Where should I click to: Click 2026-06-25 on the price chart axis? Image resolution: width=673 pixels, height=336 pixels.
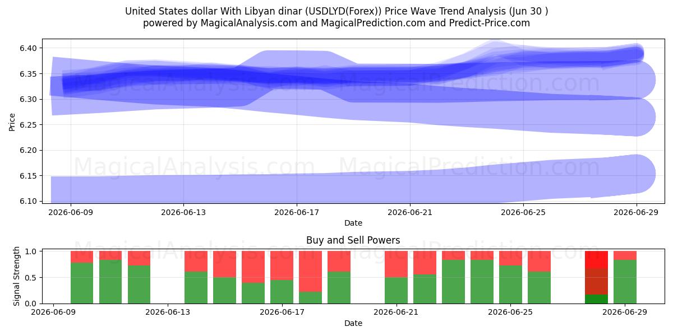[x=523, y=212]
